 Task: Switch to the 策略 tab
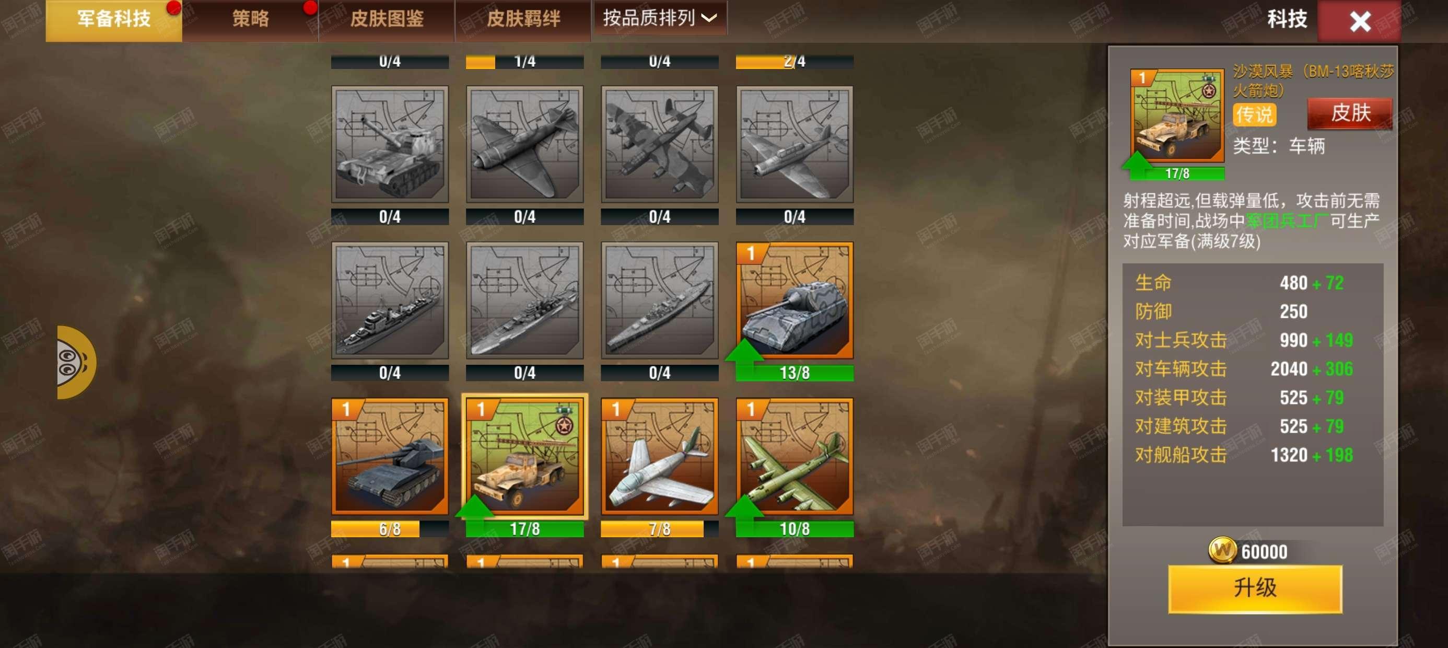(x=250, y=20)
